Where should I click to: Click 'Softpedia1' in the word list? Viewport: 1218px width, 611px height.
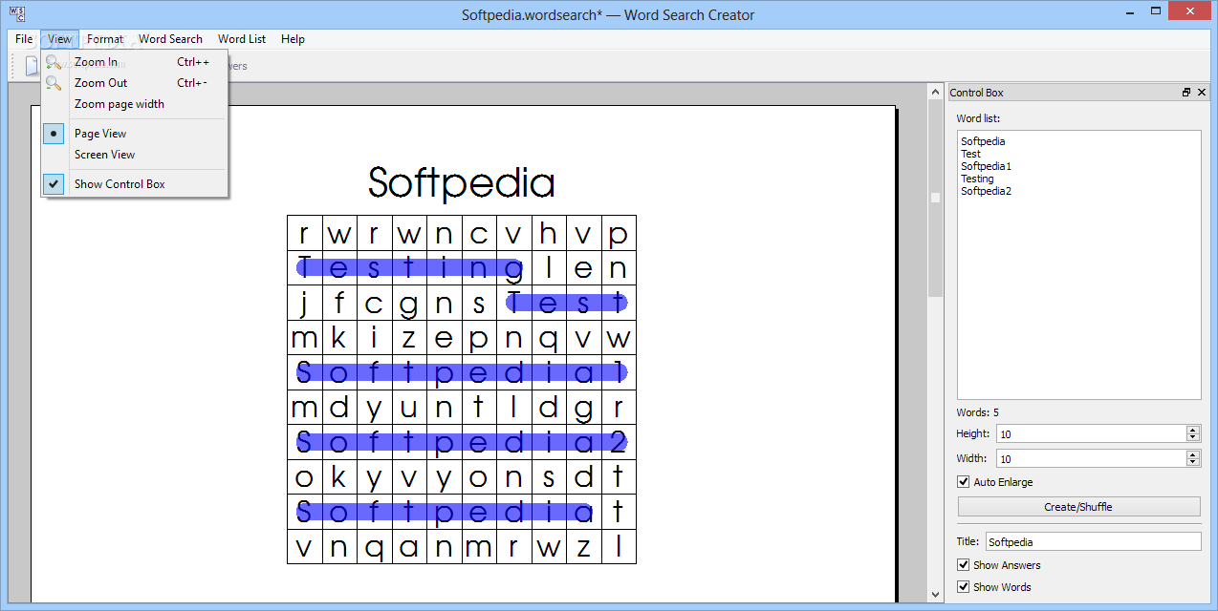(986, 166)
